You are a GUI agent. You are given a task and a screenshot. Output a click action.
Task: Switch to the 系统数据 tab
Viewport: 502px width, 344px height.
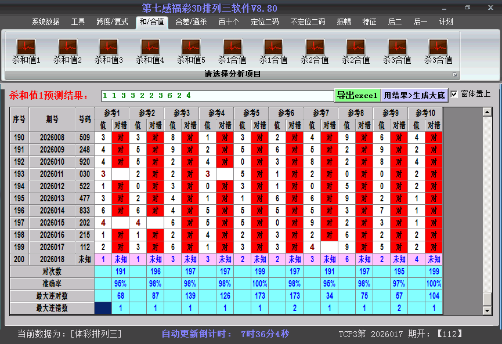coord(45,22)
